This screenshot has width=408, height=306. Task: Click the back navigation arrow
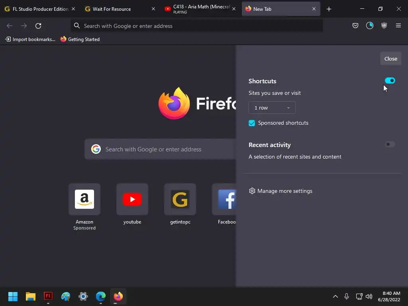click(x=10, y=26)
